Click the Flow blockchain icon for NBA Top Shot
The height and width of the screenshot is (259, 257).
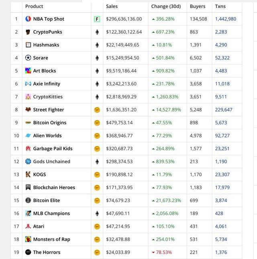coord(97,19)
